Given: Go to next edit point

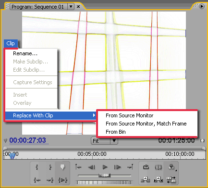Looking at the screenshot, I should click(x=130, y=167).
